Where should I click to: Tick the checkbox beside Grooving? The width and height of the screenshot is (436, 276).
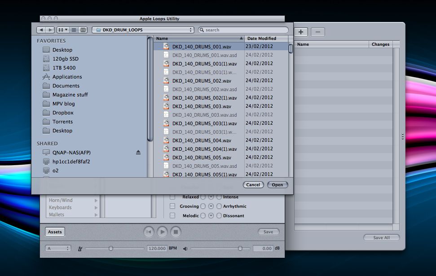172,206
